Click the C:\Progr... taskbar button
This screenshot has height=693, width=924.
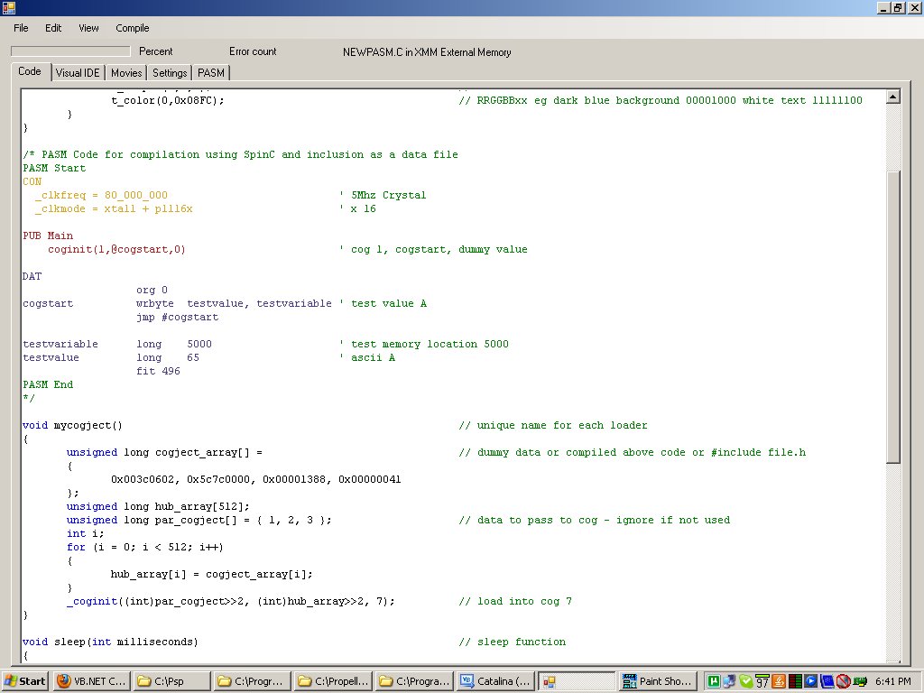tap(253, 681)
